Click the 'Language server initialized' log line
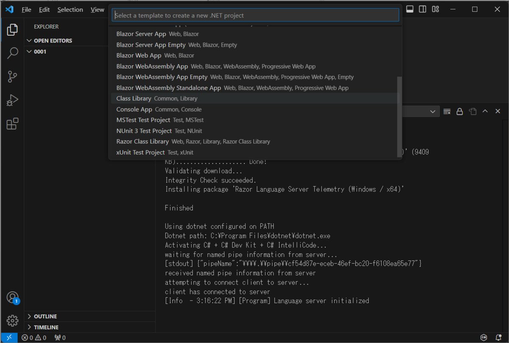 pos(267,301)
